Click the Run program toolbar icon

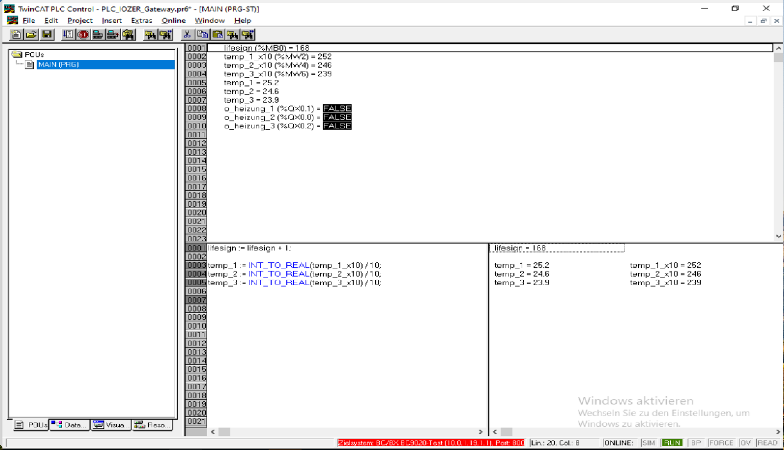[x=68, y=35]
